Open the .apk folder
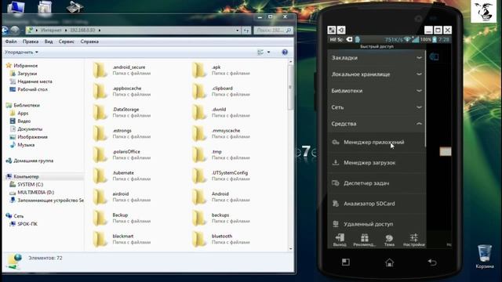 coord(221,70)
